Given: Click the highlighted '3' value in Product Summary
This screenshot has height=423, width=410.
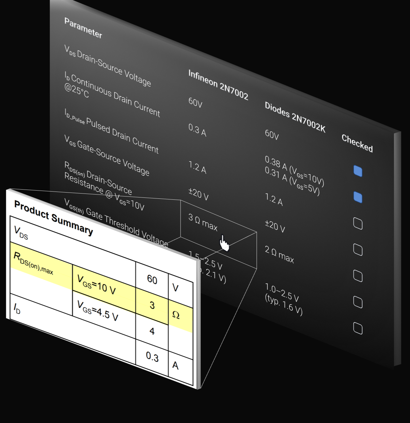Looking at the screenshot, I should tap(152, 305).
